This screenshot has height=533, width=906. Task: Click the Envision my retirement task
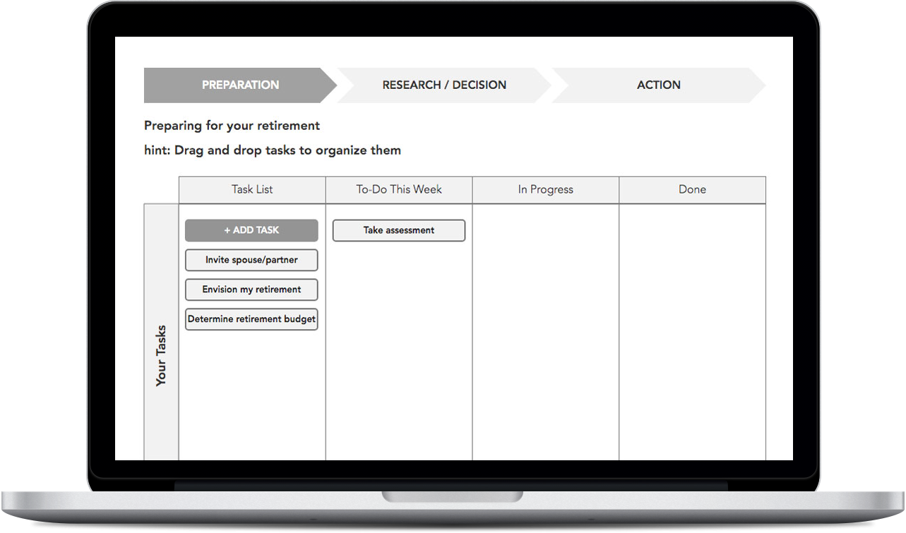click(x=251, y=289)
